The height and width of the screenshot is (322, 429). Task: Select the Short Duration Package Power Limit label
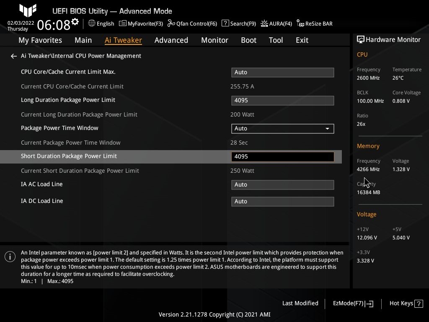(x=69, y=156)
